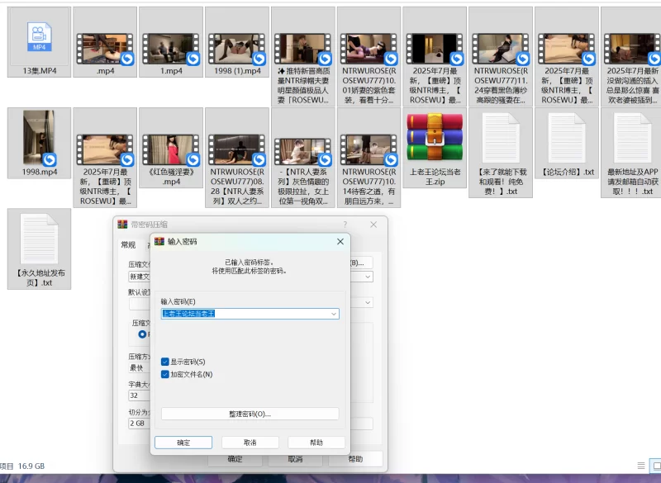Select the 【永久地址发布页】.txt file icon
Screen dimensions: 661x483
39,239
